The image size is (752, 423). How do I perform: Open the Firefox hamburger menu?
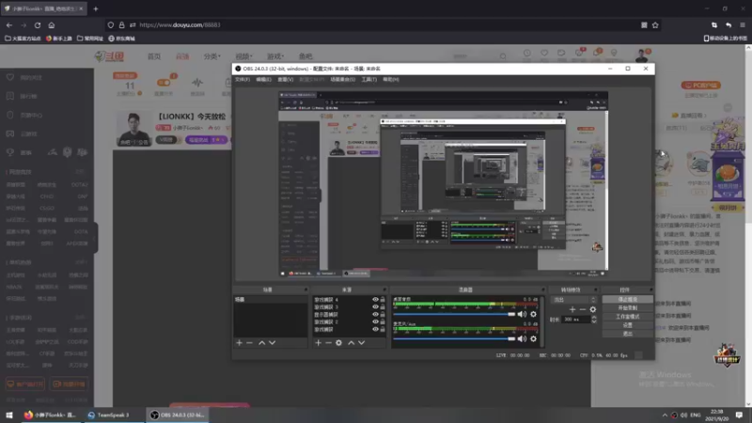(x=743, y=25)
